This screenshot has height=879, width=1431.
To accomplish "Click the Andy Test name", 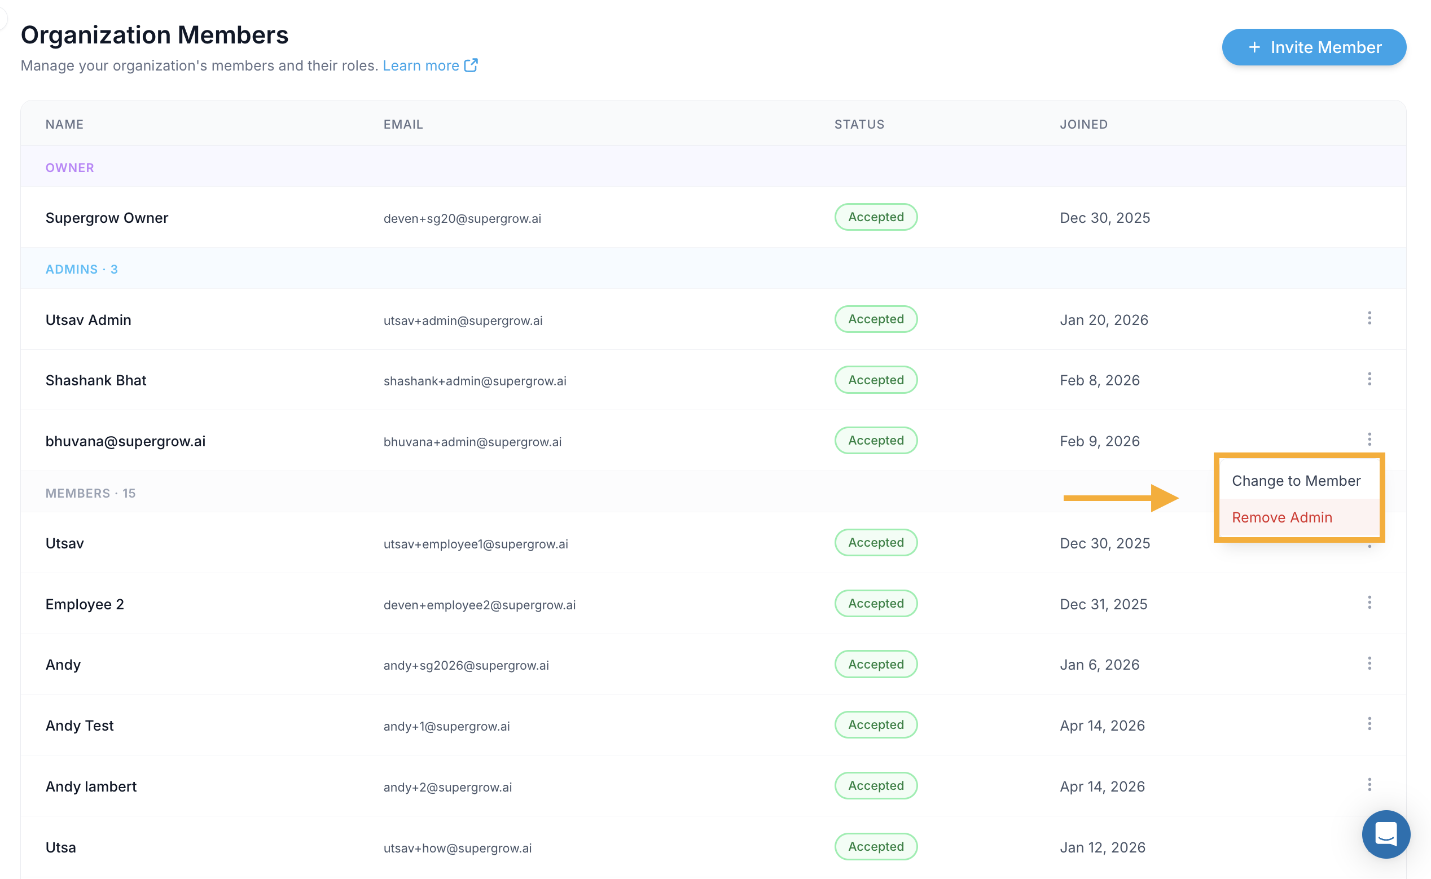I will click(80, 726).
